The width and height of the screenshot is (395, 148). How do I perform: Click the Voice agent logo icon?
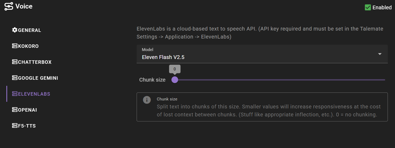click(9, 6)
